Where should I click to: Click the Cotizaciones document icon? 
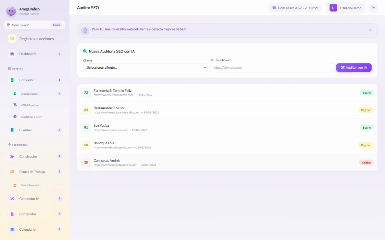tap(15, 94)
